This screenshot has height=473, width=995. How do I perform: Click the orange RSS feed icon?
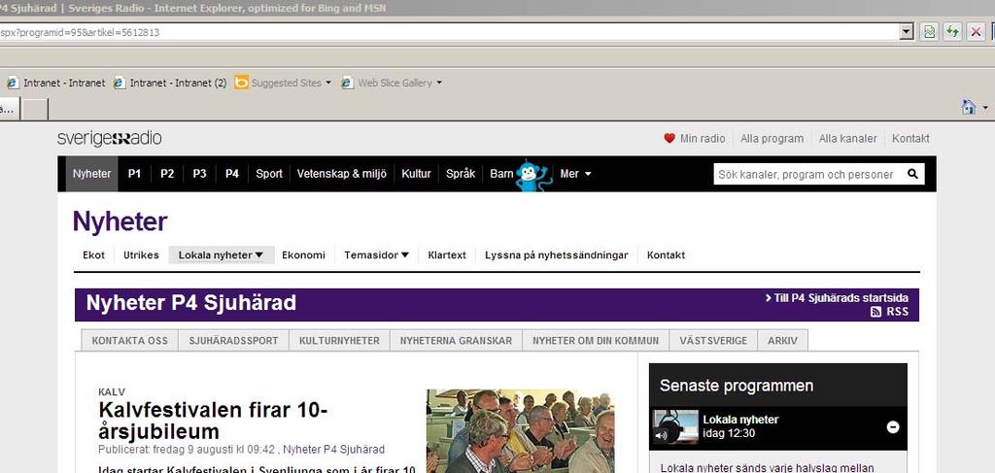[875, 312]
